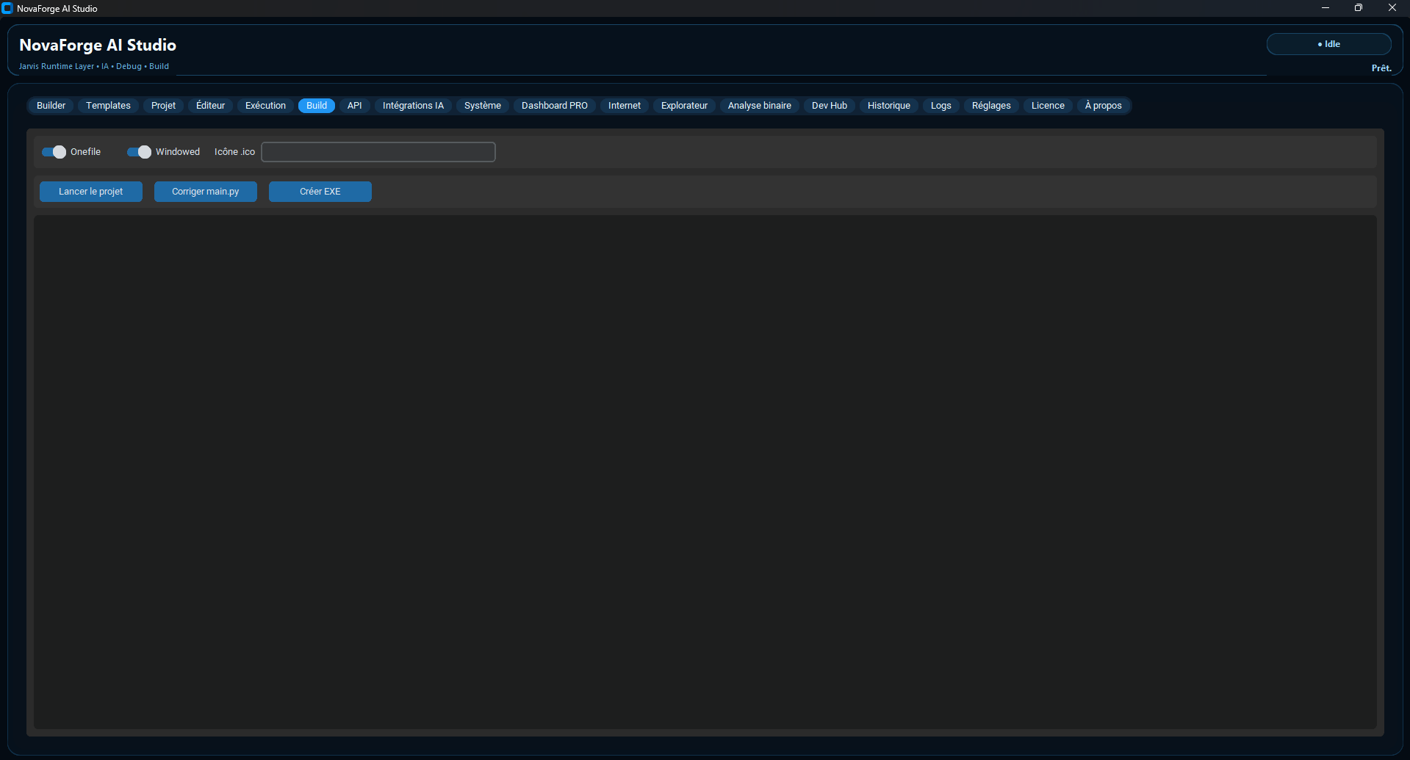Open the Templates tab
Screen dimensions: 1410x760
tap(108, 106)
